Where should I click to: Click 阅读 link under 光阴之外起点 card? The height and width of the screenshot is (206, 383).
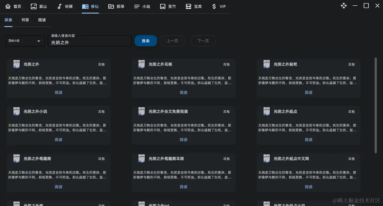tap(309, 140)
